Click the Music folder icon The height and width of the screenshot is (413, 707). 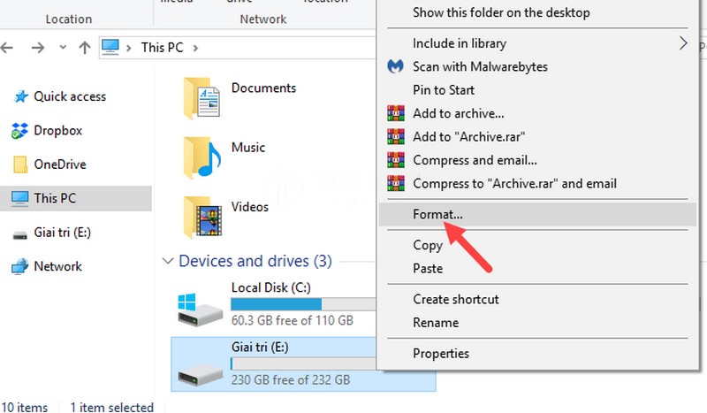(202, 158)
